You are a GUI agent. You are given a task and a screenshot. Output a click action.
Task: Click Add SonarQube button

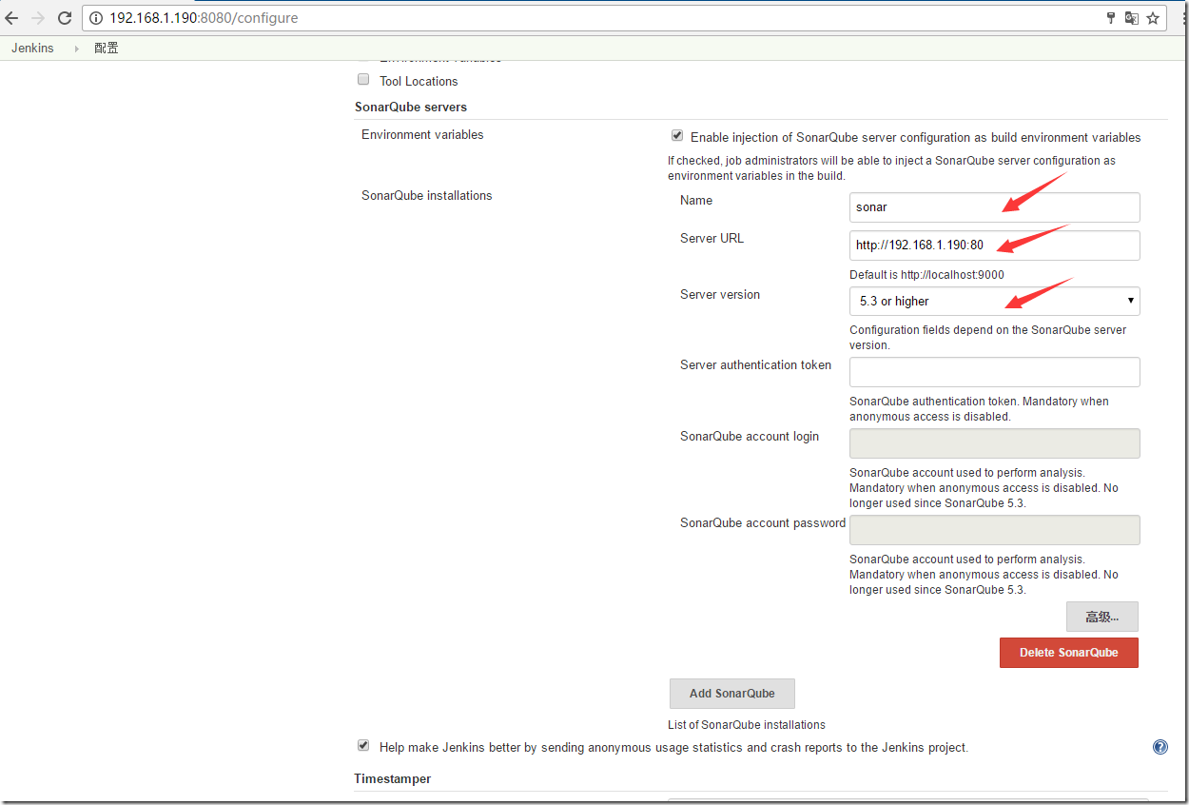point(732,694)
